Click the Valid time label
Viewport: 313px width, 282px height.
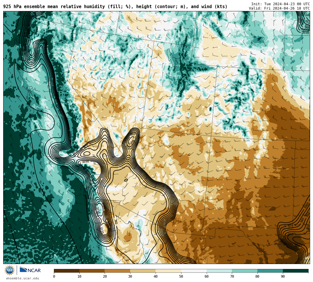pyautogui.click(x=279, y=8)
